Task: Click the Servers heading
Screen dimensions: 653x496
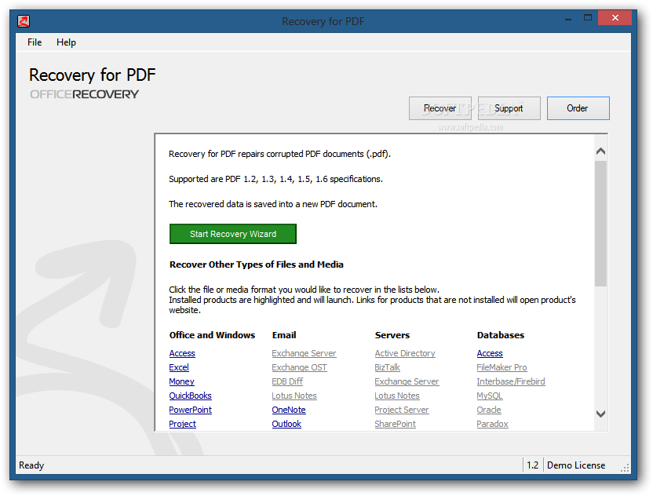Action: [392, 335]
